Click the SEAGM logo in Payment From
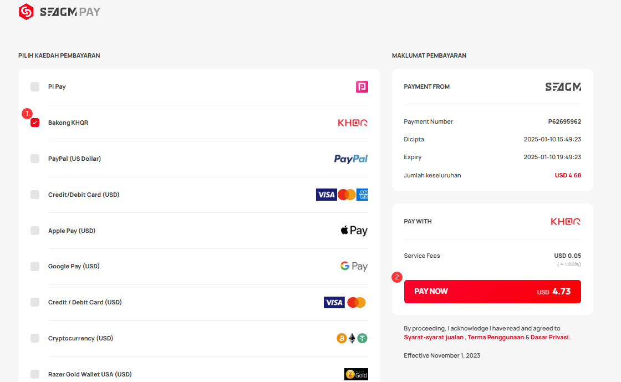621x382 pixels. point(563,86)
